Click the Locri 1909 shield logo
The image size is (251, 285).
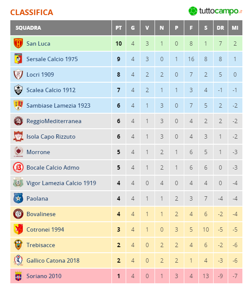coord(19,74)
